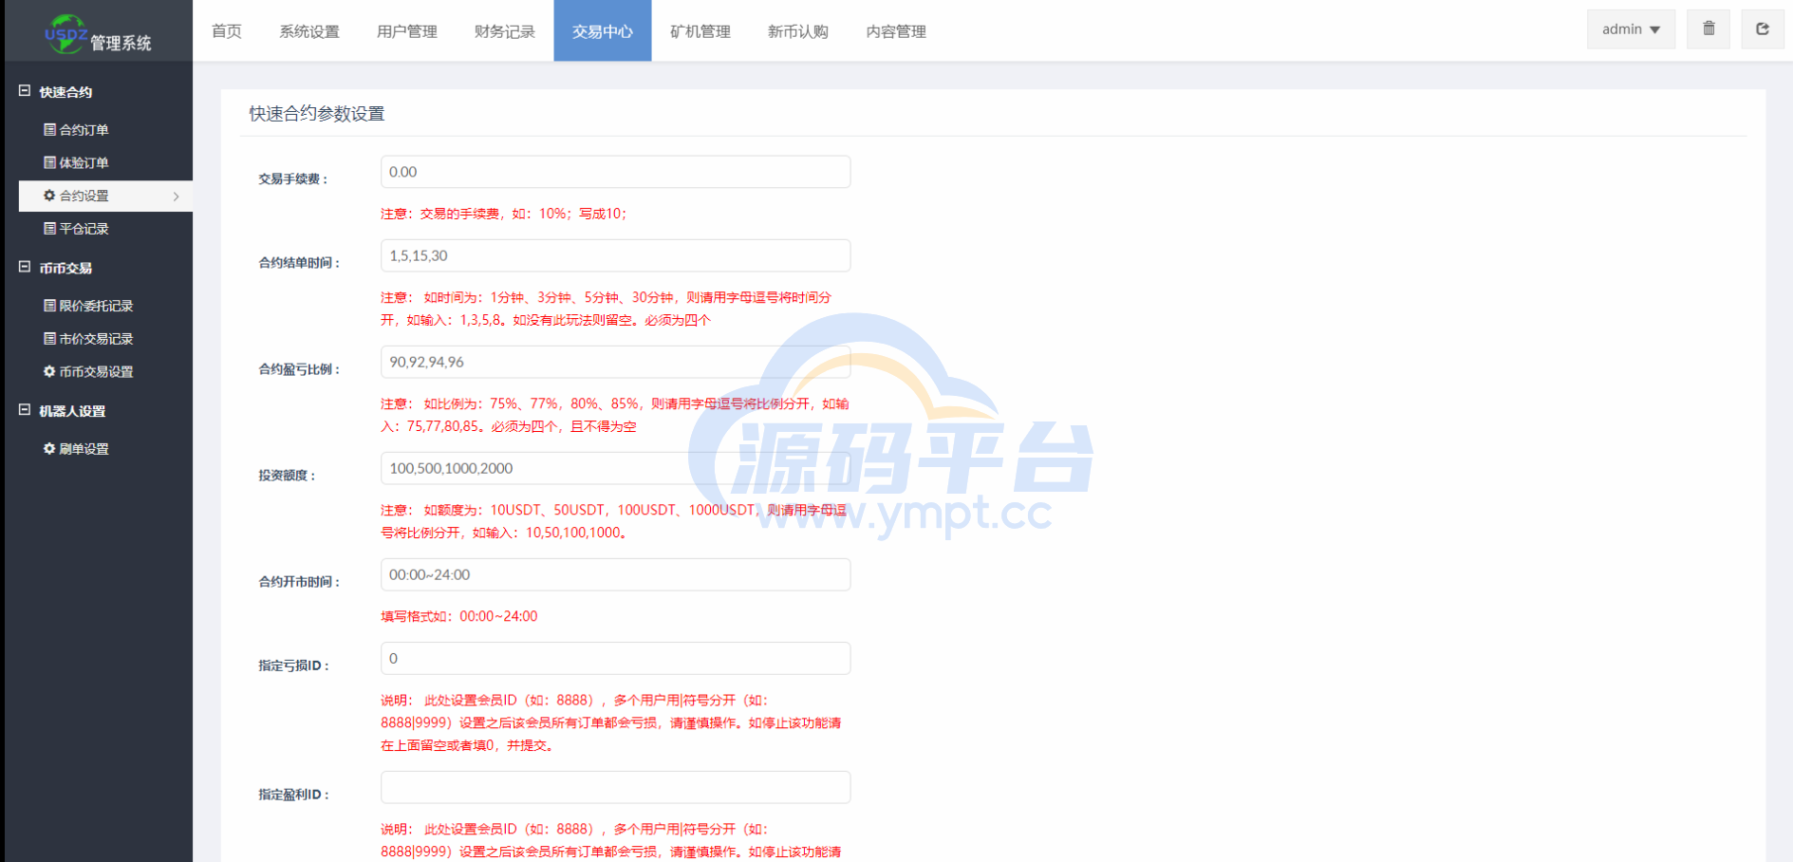Click the gear icon next to 刷单设置
Screen dimensions: 1793x862
[x=49, y=448]
